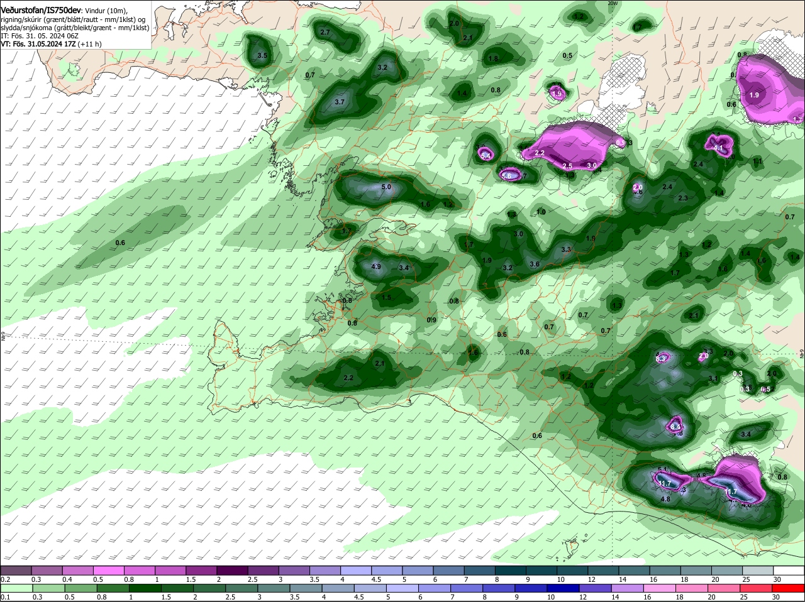The image size is (805, 602).
Task: Select the 3.5 value near the top left coast
Action: pyautogui.click(x=262, y=56)
